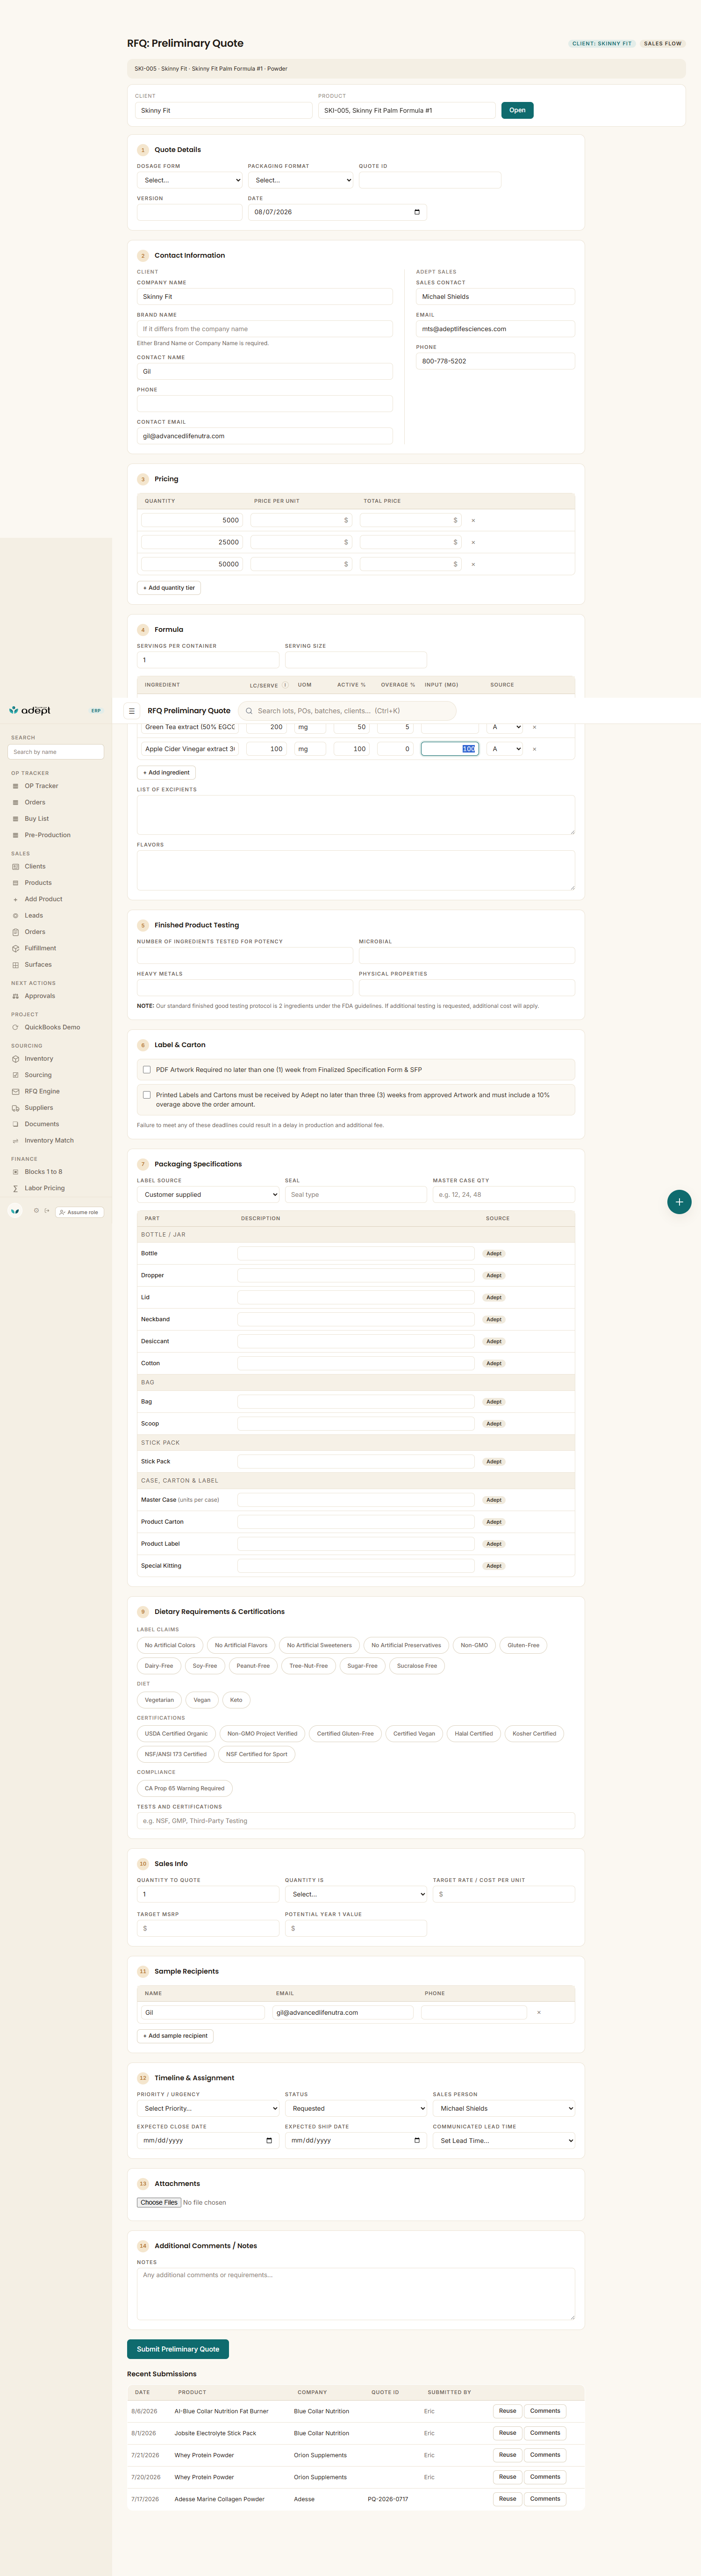Toggle the sidebar with the hamburger icon

pyautogui.click(x=131, y=711)
